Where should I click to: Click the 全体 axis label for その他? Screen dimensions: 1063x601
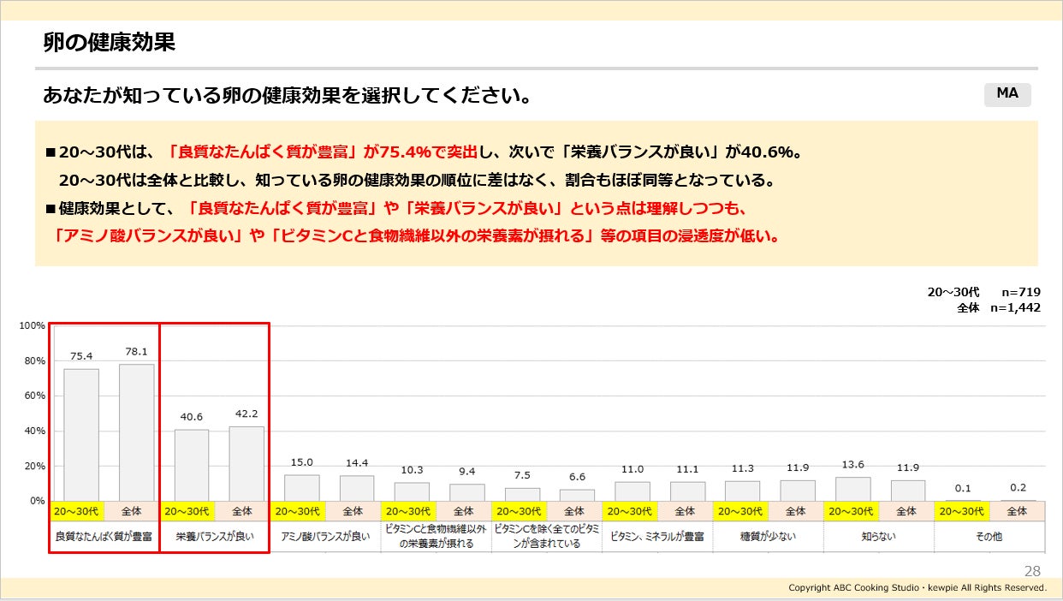(x=1017, y=511)
